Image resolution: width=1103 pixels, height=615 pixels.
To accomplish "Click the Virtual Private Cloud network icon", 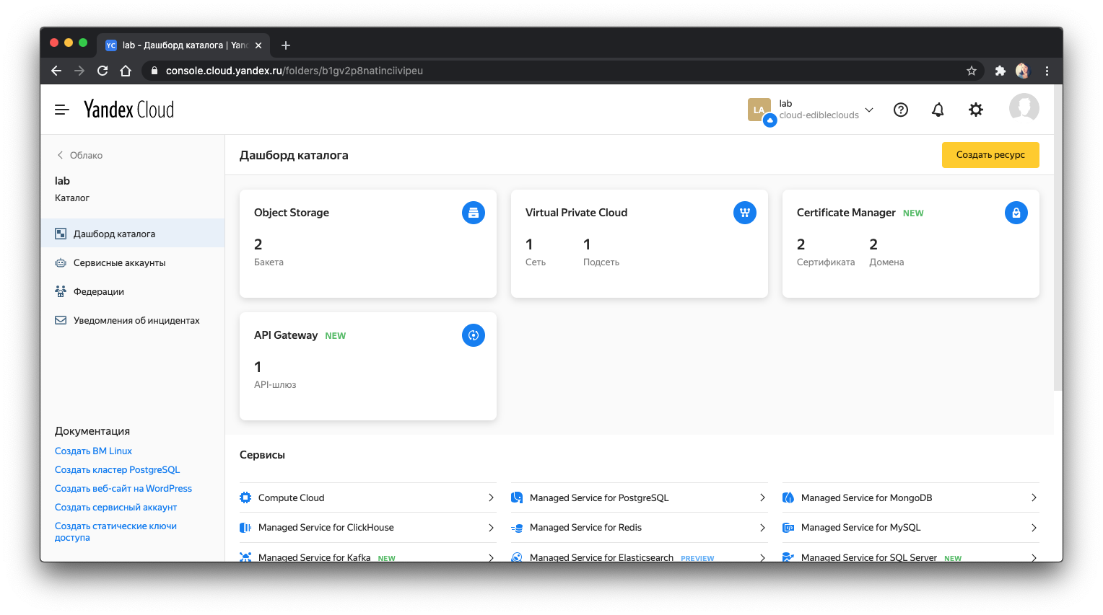I will (744, 213).
